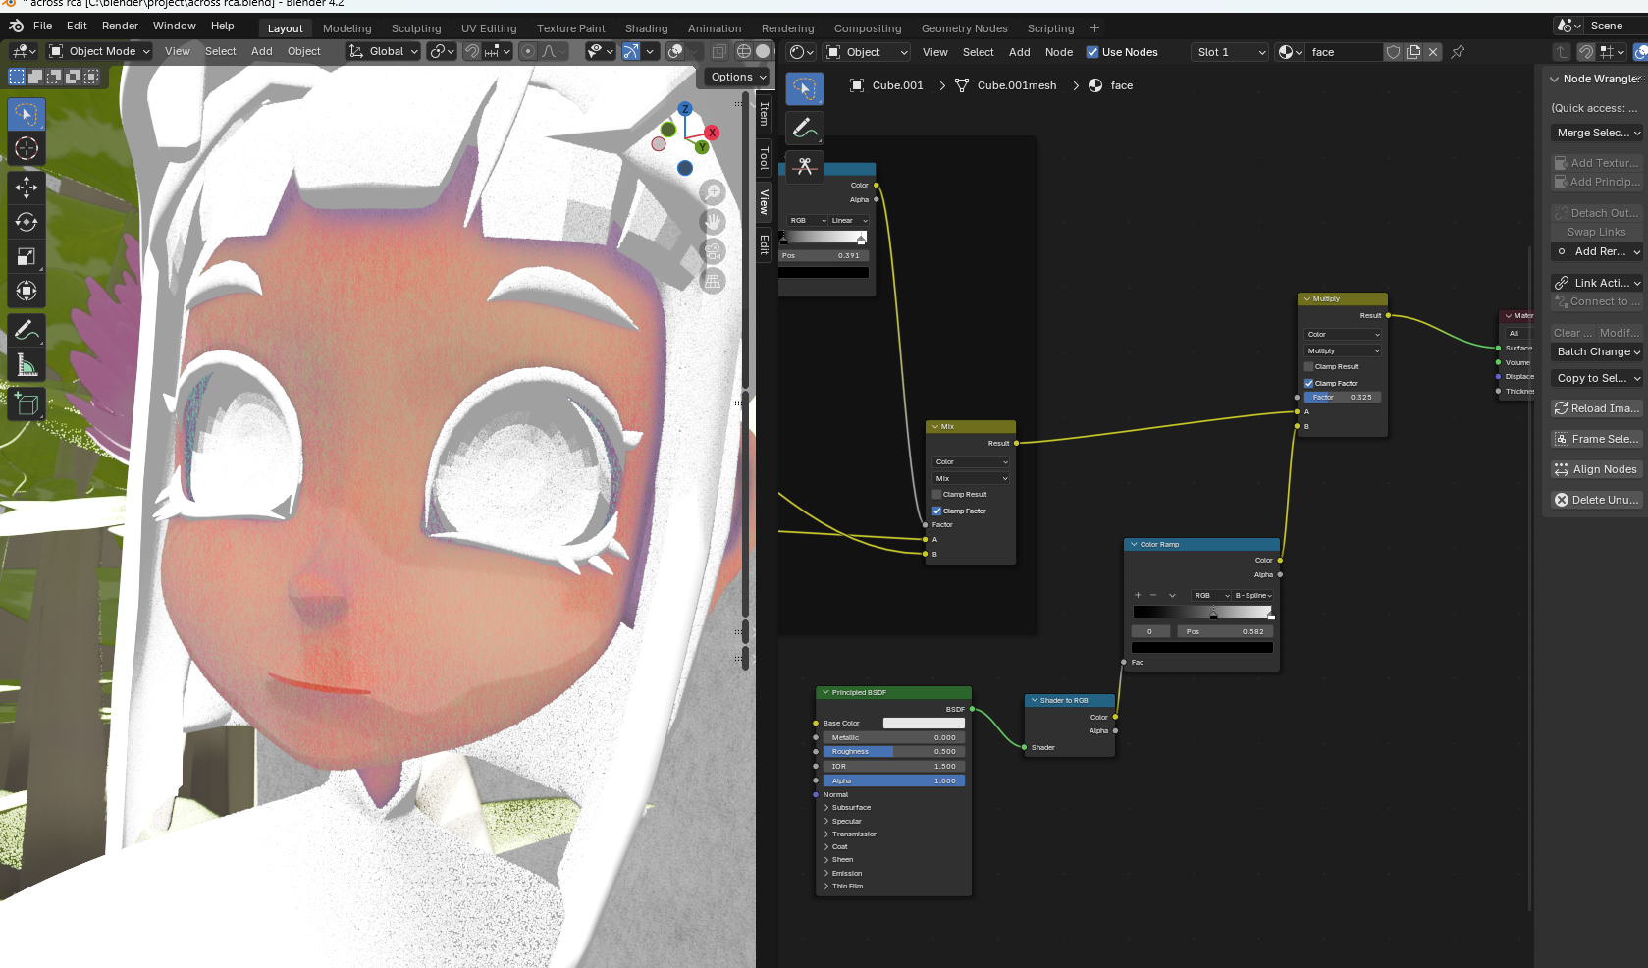Open B-Spline interpolation dropdown in Color Ramp
Screen dimensions: 1648x968
point(1253,595)
